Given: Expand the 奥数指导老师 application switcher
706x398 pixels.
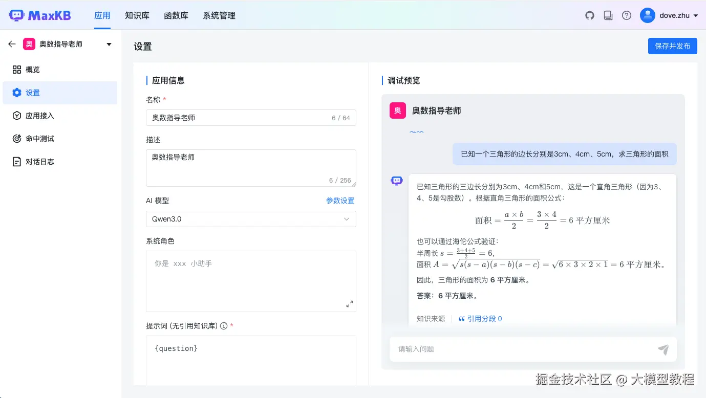Looking at the screenshot, I should click(109, 45).
